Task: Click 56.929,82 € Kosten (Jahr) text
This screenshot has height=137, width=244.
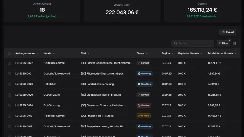Action: point(202,16)
